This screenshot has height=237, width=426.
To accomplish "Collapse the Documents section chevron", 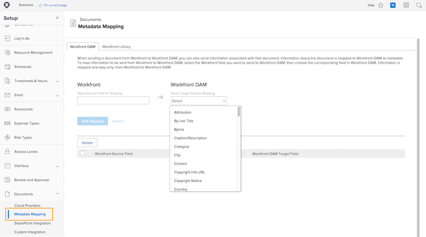I will point(57,193).
